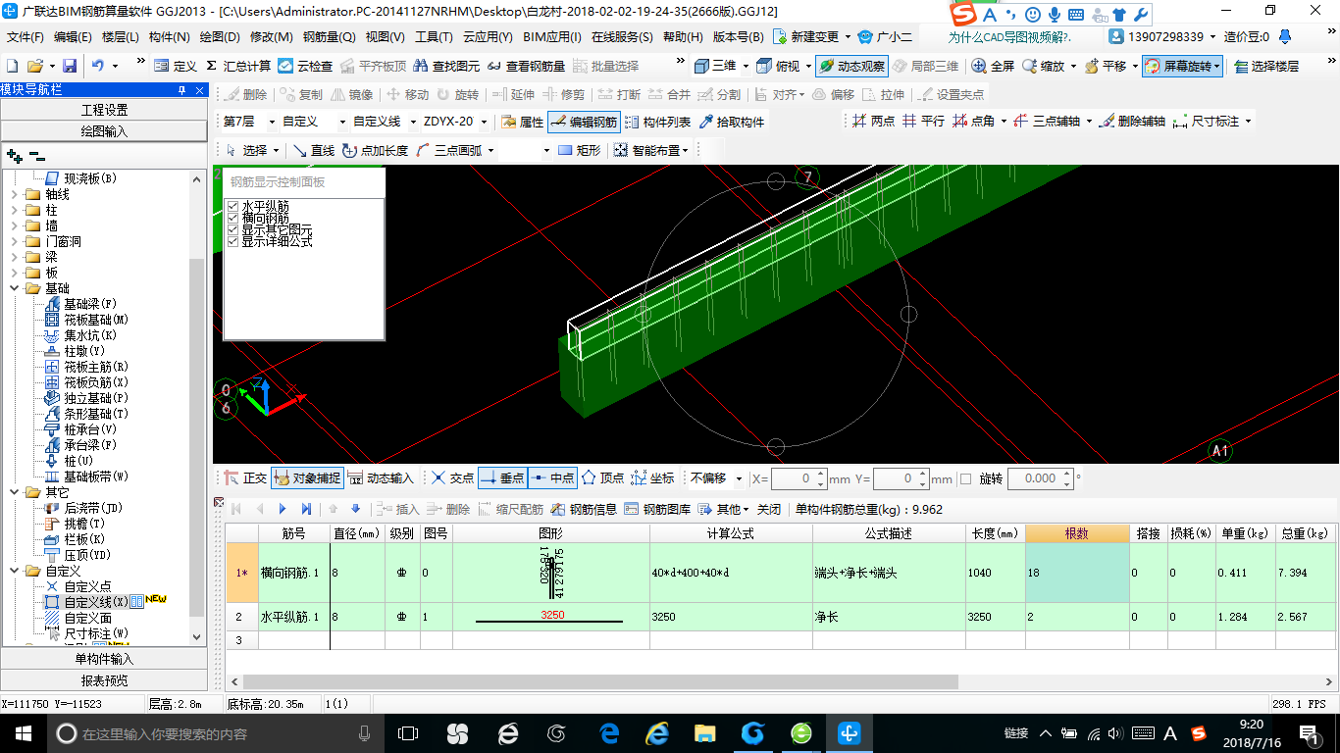1340x753 pixels.
Task: Click 删除辅轴 delete auxiliary axis
Action: [x=1133, y=122]
